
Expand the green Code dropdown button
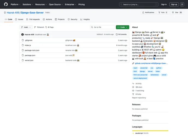pos(122,27)
